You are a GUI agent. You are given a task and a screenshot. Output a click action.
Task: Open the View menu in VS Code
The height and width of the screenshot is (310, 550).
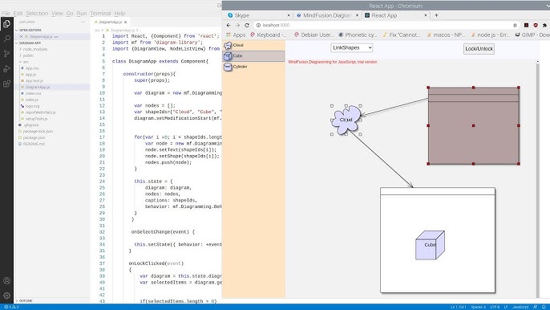[x=57, y=14]
